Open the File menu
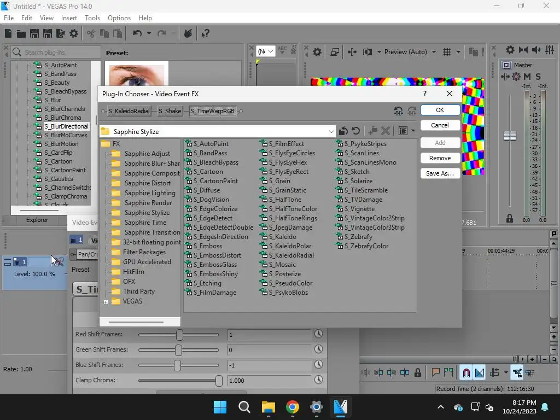560x420 pixels. (x=9, y=18)
